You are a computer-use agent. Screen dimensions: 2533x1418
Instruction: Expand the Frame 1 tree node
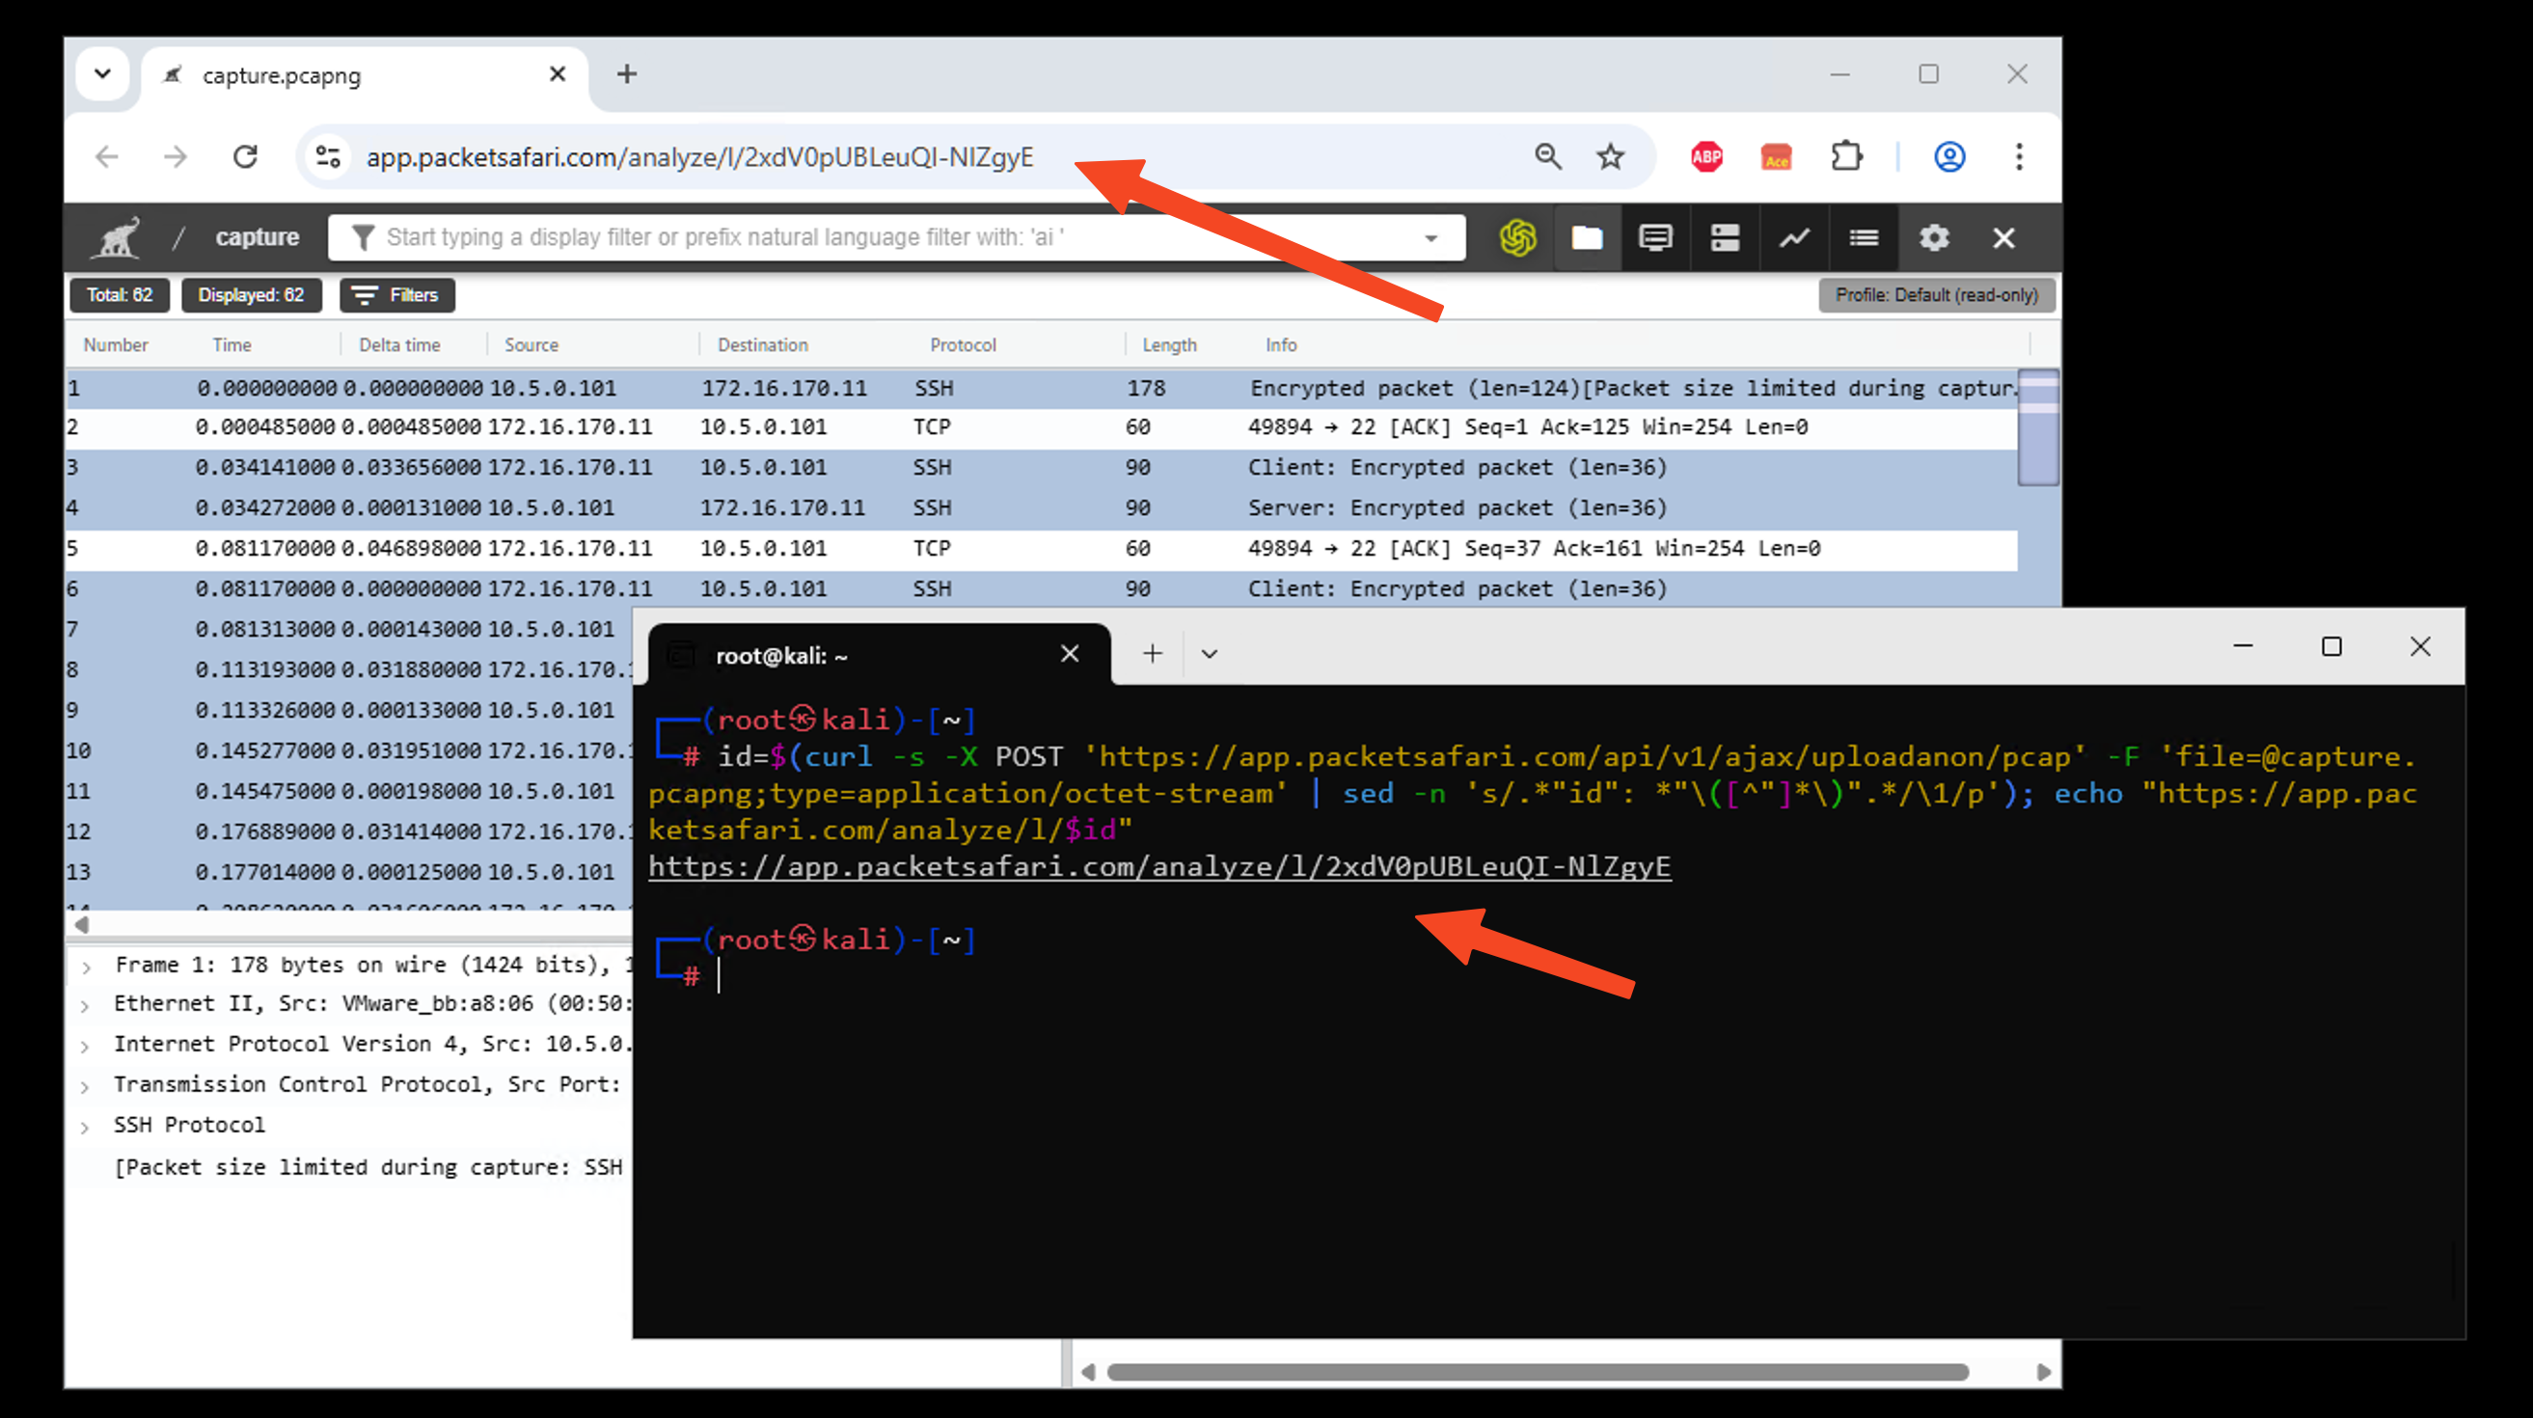(87, 967)
